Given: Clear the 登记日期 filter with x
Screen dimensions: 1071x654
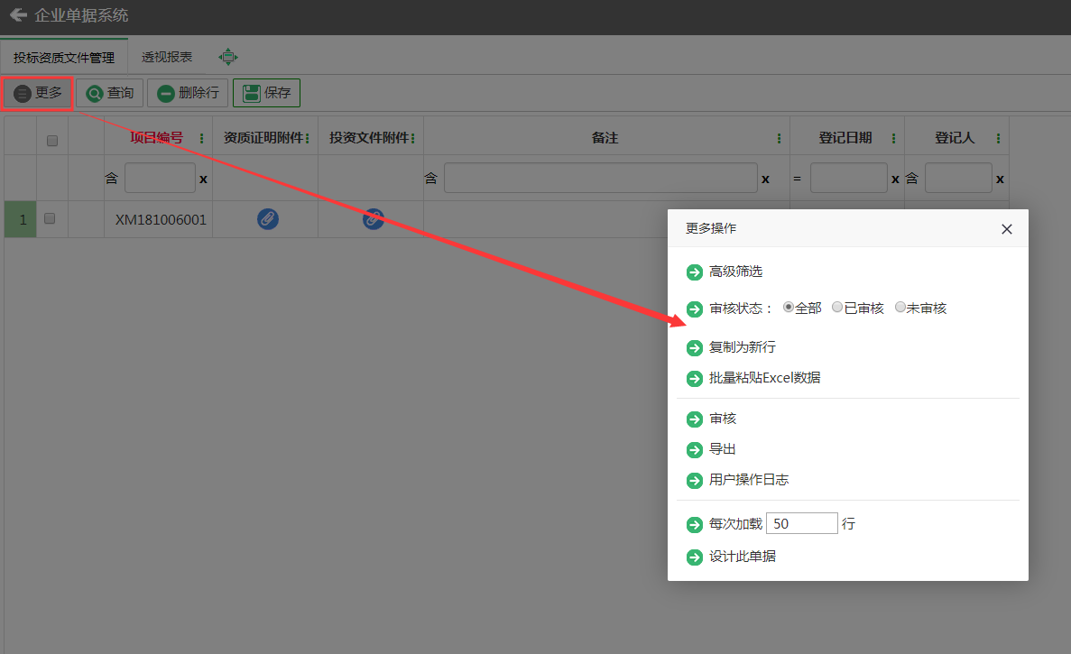Looking at the screenshot, I should [895, 179].
